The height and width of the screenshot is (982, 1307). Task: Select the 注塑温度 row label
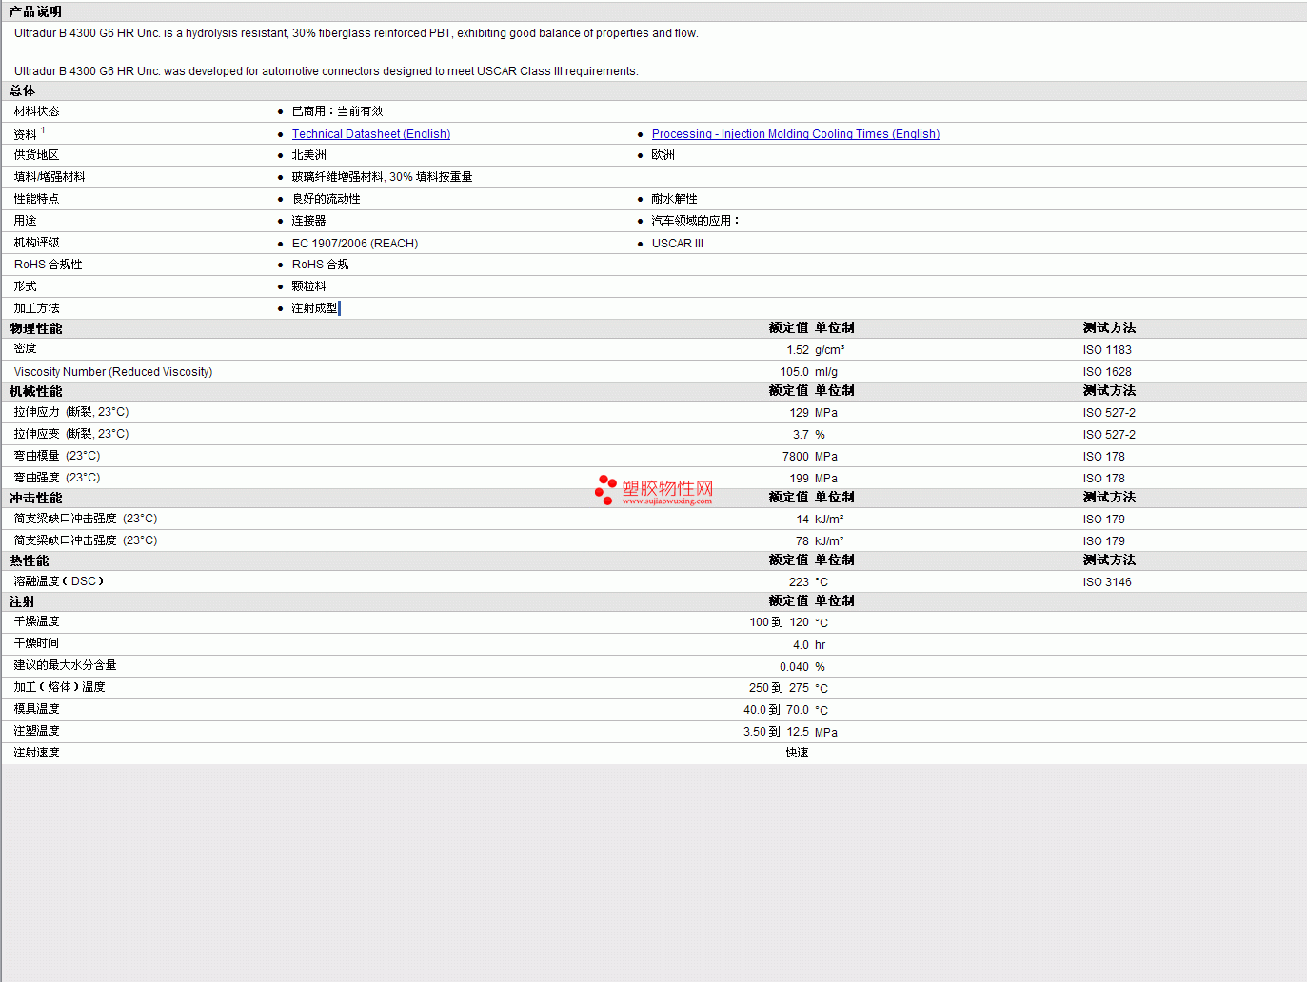tap(36, 731)
